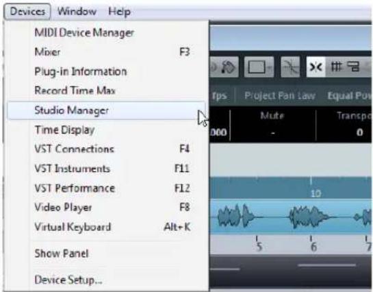Open Device Setup...
This screenshot has width=373, height=292.
(x=106, y=280)
